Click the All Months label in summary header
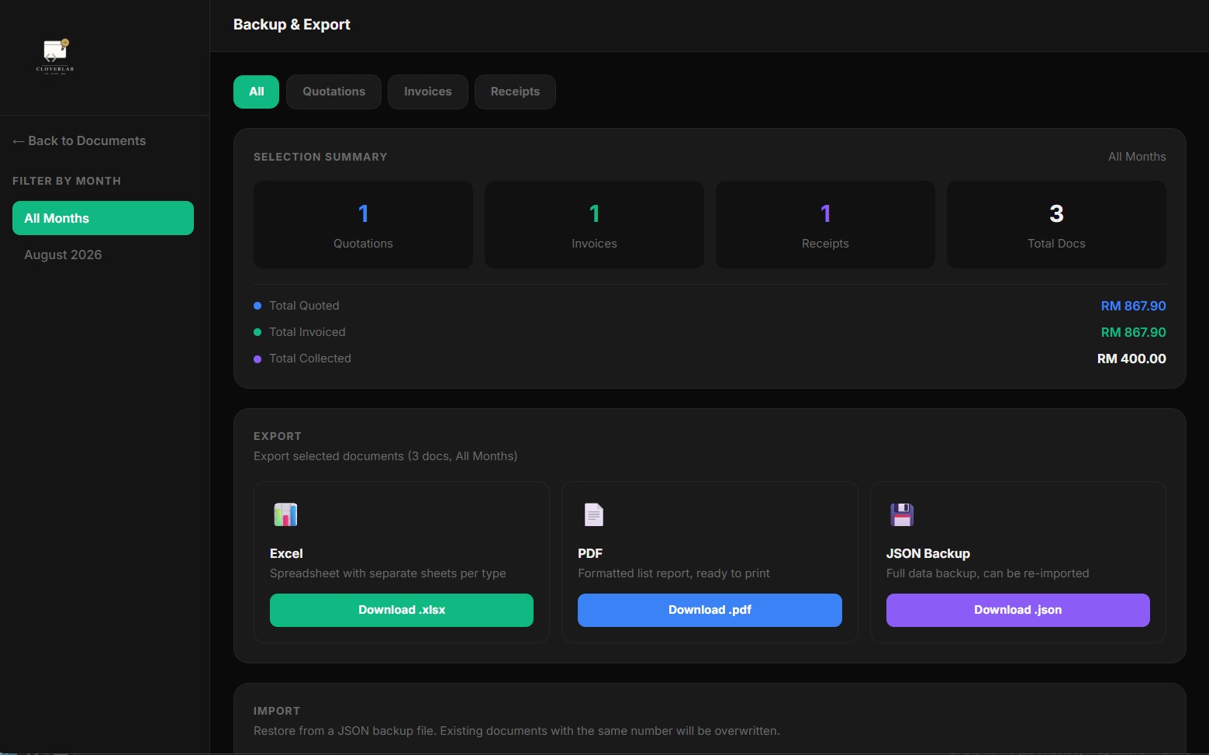Image resolution: width=1209 pixels, height=755 pixels. [x=1137, y=157]
